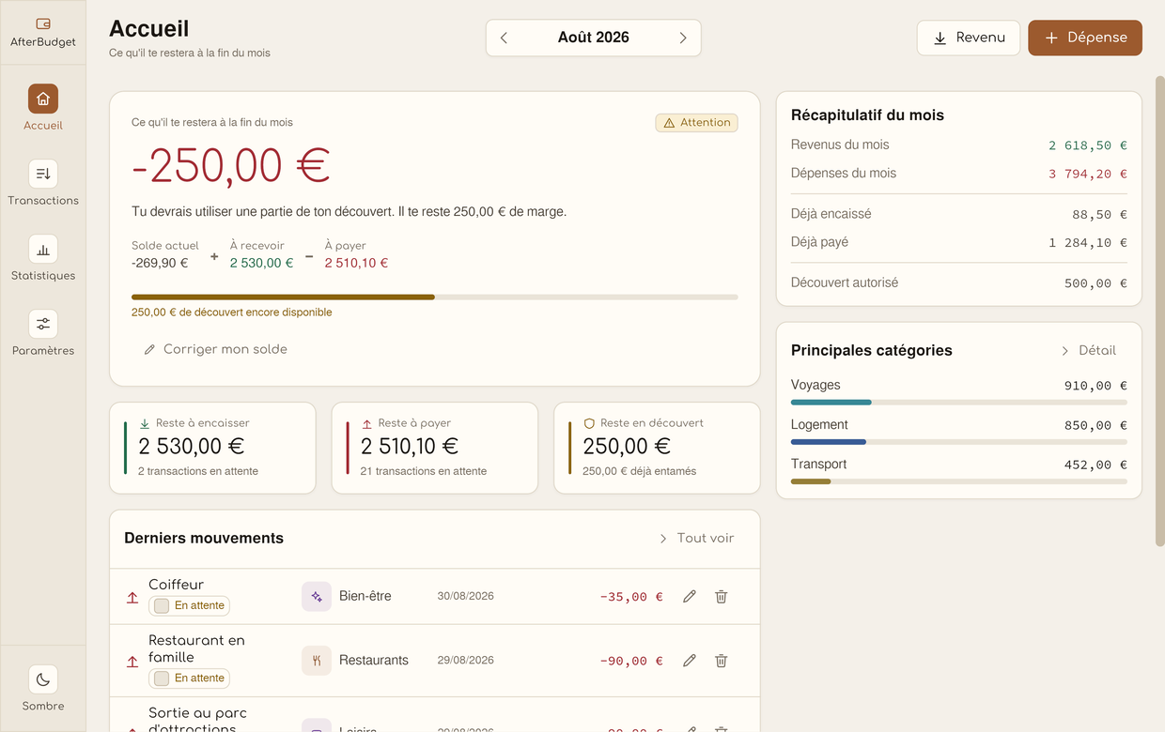Click the Déjà encaissé 88,50 € value

[x=1099, y=215]
